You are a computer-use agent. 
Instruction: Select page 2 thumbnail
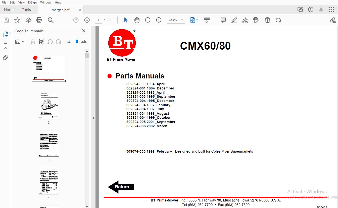pos(49,106)
